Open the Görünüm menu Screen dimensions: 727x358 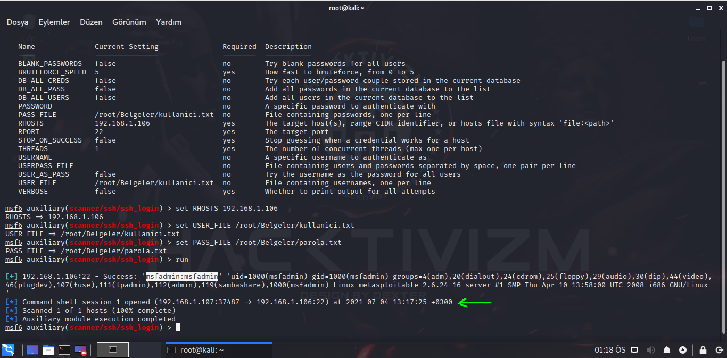point(129,22)
